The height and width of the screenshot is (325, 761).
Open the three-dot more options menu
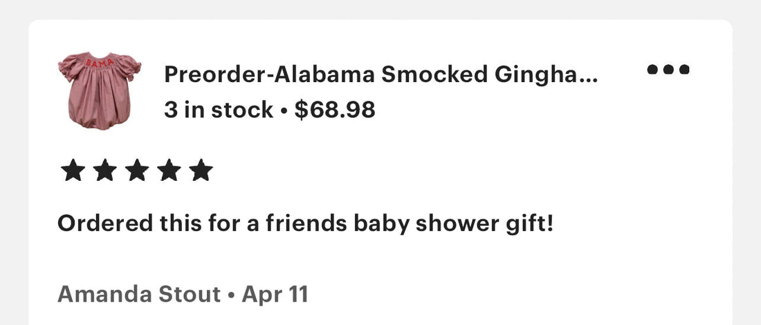pos(668,69)
